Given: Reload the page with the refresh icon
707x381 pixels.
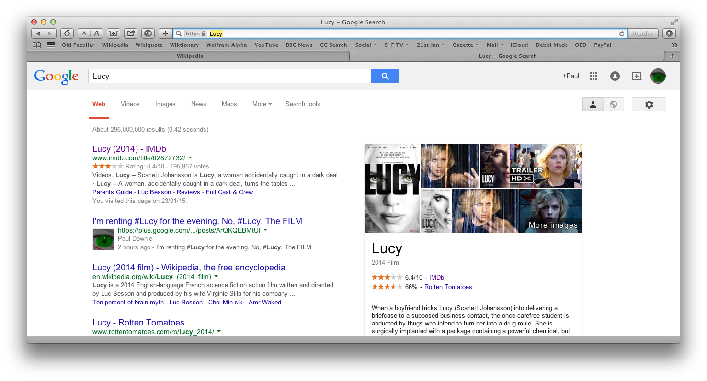Looking at the screenshot, I should (622, 34).
